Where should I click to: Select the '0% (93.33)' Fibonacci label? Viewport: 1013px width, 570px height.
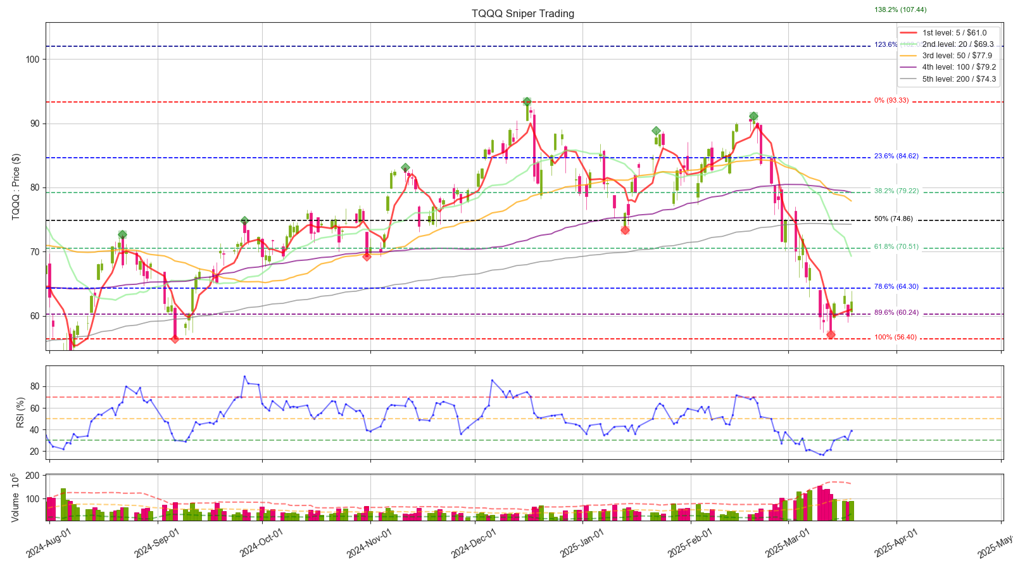(x=891, y=101)
